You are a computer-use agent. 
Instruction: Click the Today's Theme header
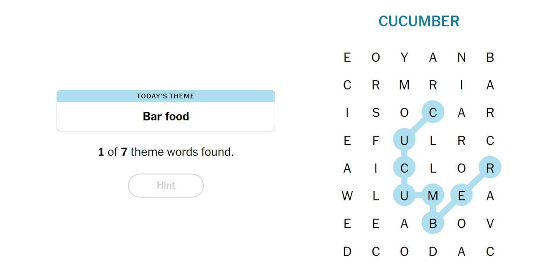point(166,96)
